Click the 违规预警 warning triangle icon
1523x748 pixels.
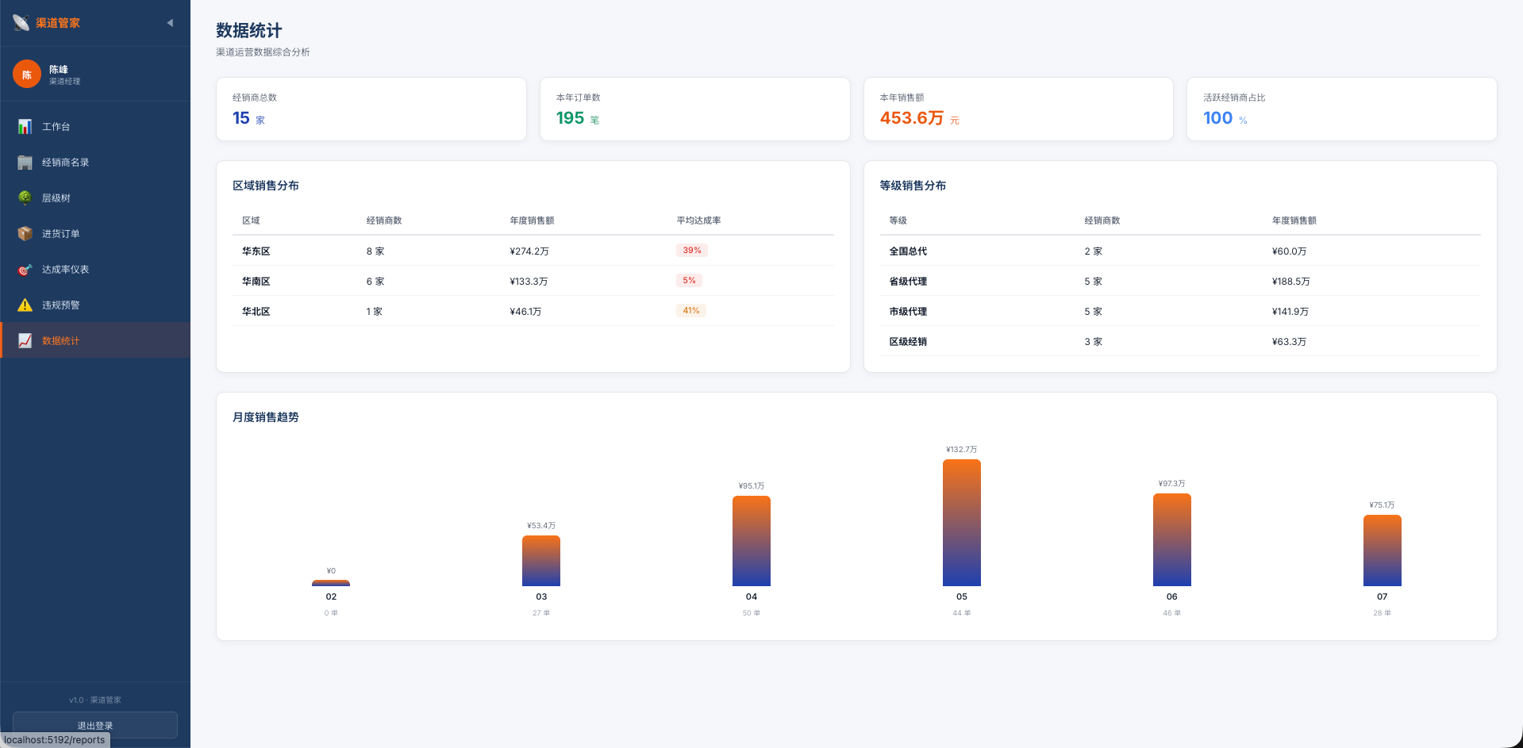coord(25,305)
